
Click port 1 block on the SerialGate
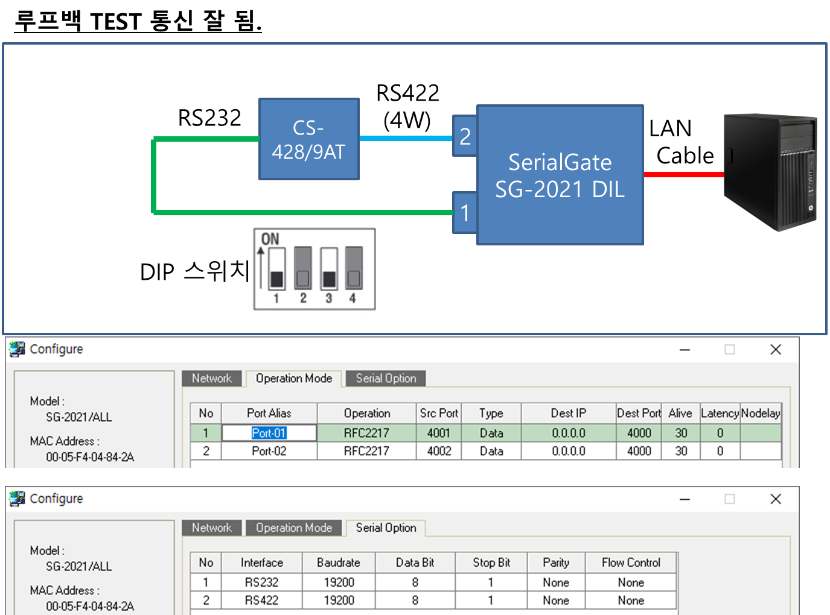tap(465, 212)
